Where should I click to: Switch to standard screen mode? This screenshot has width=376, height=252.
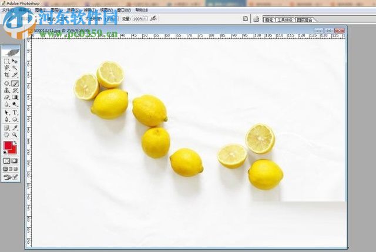[x=5, y=169]
